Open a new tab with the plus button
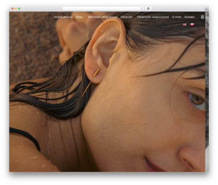The image size is (218, 185). tap(207, 10)
